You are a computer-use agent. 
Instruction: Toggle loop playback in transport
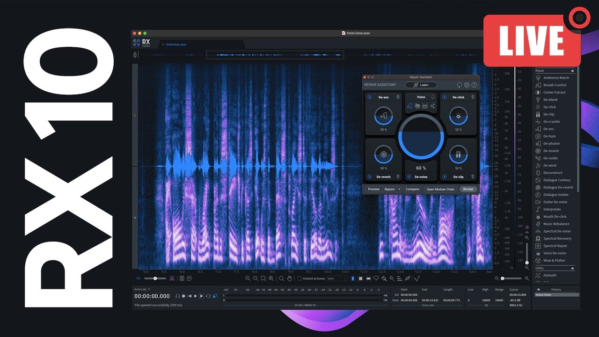point(208,296)
